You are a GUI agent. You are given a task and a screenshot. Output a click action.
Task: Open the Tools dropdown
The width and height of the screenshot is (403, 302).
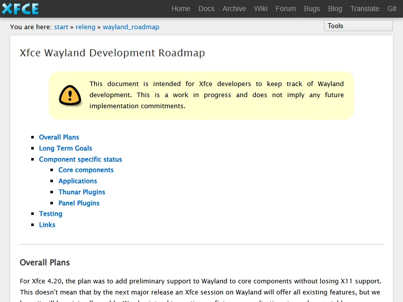(x=358, y=26)
